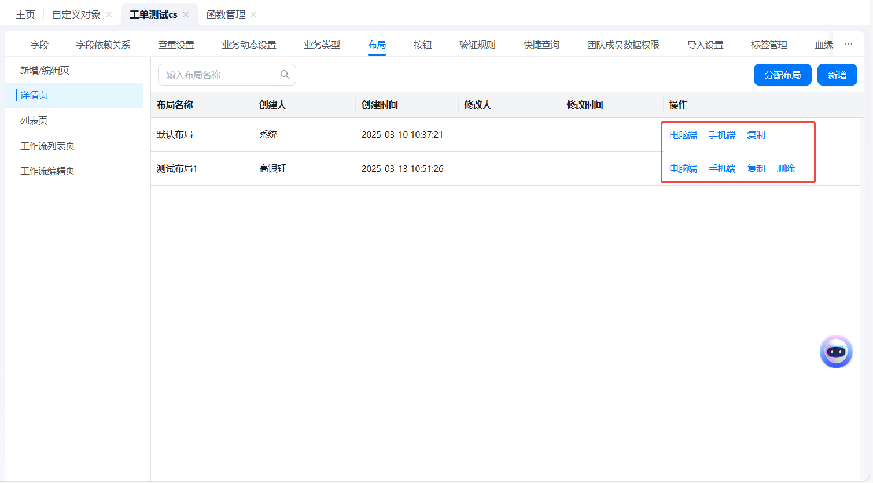Viewport: 873px width, 483px height.
Task: Open 团队成员数据权限 tab
Action: click(623, 45)
